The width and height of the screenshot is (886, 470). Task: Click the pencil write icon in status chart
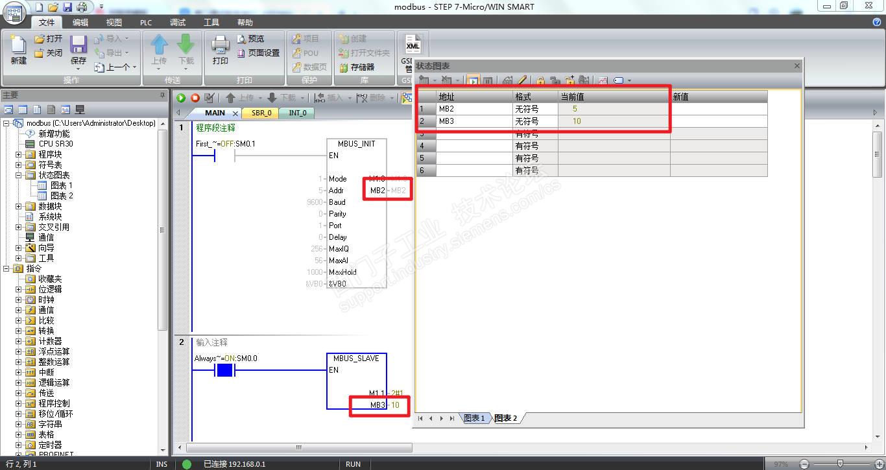click(523, 81)
